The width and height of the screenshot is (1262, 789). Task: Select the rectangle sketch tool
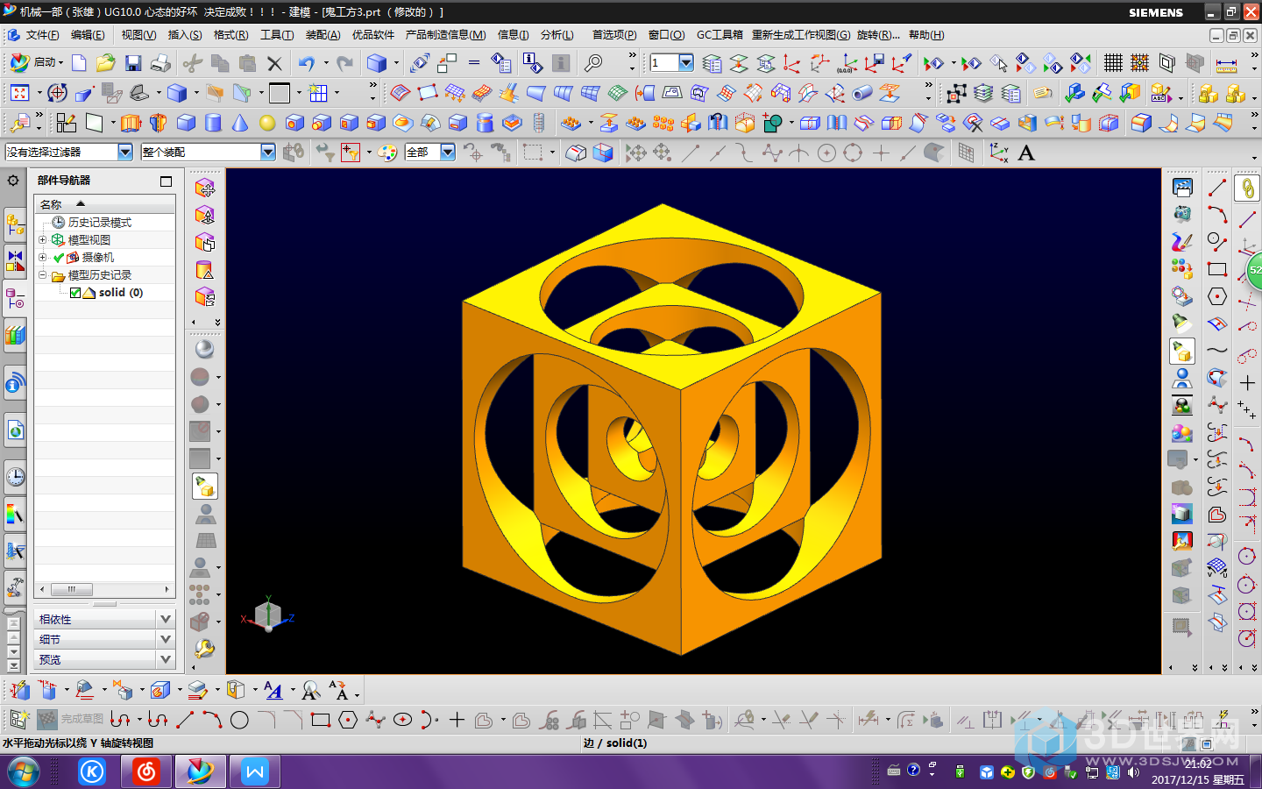click(320, 720)
